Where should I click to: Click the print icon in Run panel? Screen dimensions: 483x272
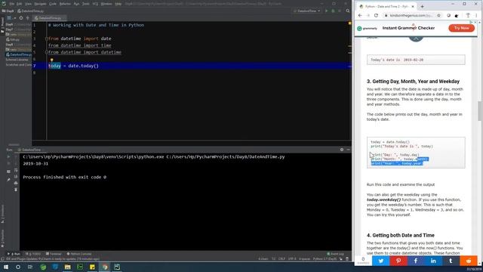[16, 183]
